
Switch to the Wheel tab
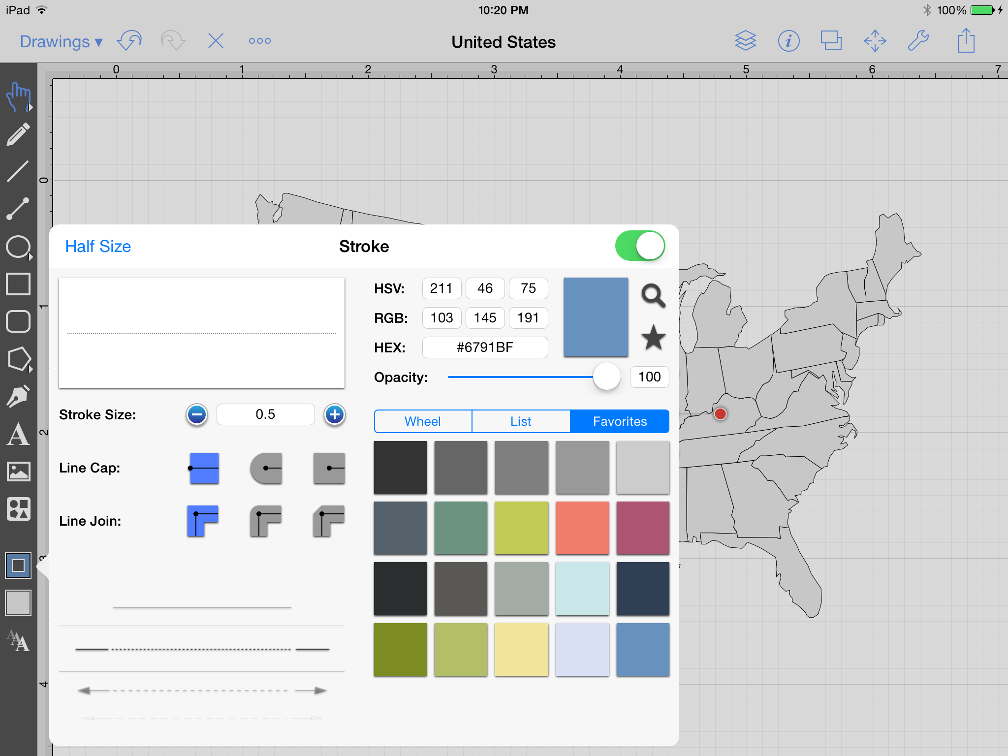click(x=422, y=421)
